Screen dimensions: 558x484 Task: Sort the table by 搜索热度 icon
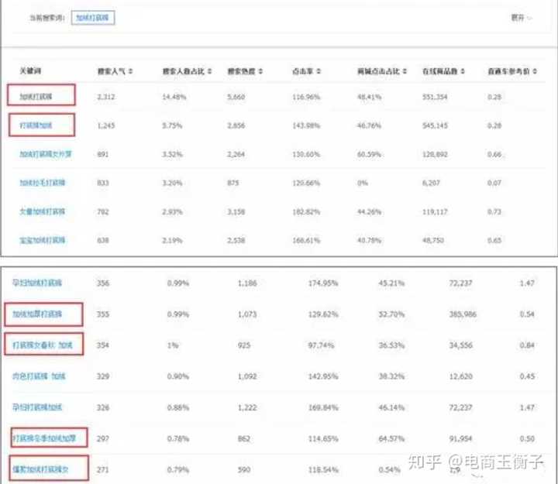261,71
